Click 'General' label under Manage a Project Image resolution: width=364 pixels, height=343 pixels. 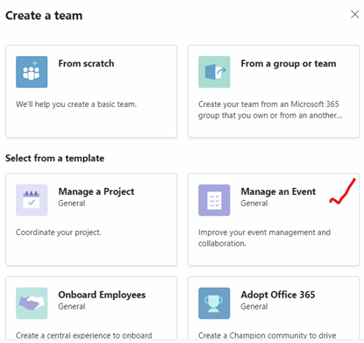[x=72, y=204]
